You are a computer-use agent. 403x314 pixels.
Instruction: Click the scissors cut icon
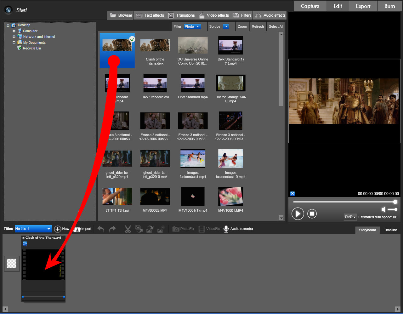[128, 229]
